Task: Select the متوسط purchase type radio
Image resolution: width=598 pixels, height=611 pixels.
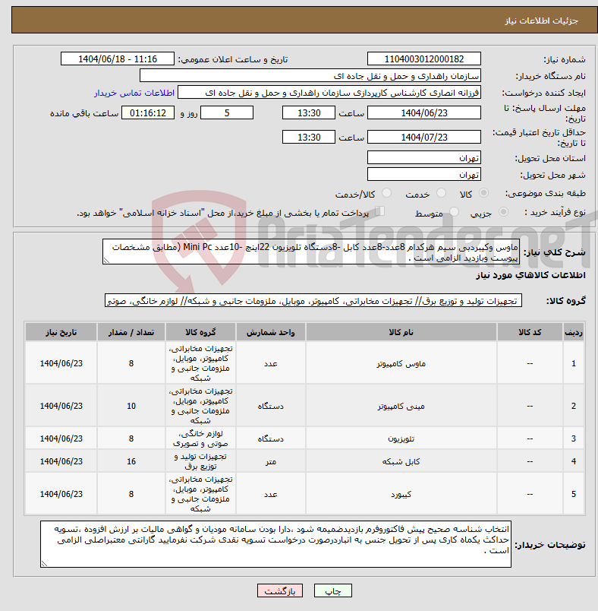Action: [454, 212]
